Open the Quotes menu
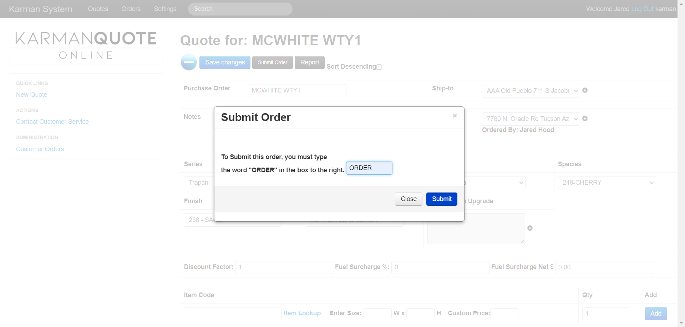The width and height of the screenshot is (685, 327). (98, 9)
